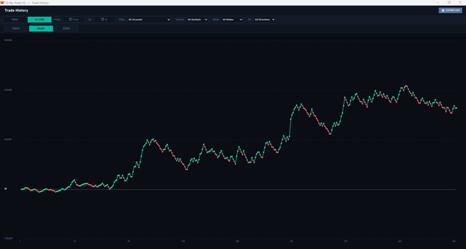This screenshot has width=466, height=249.
Task: Click the 323 x-axis label
Action: coord(400,241)
